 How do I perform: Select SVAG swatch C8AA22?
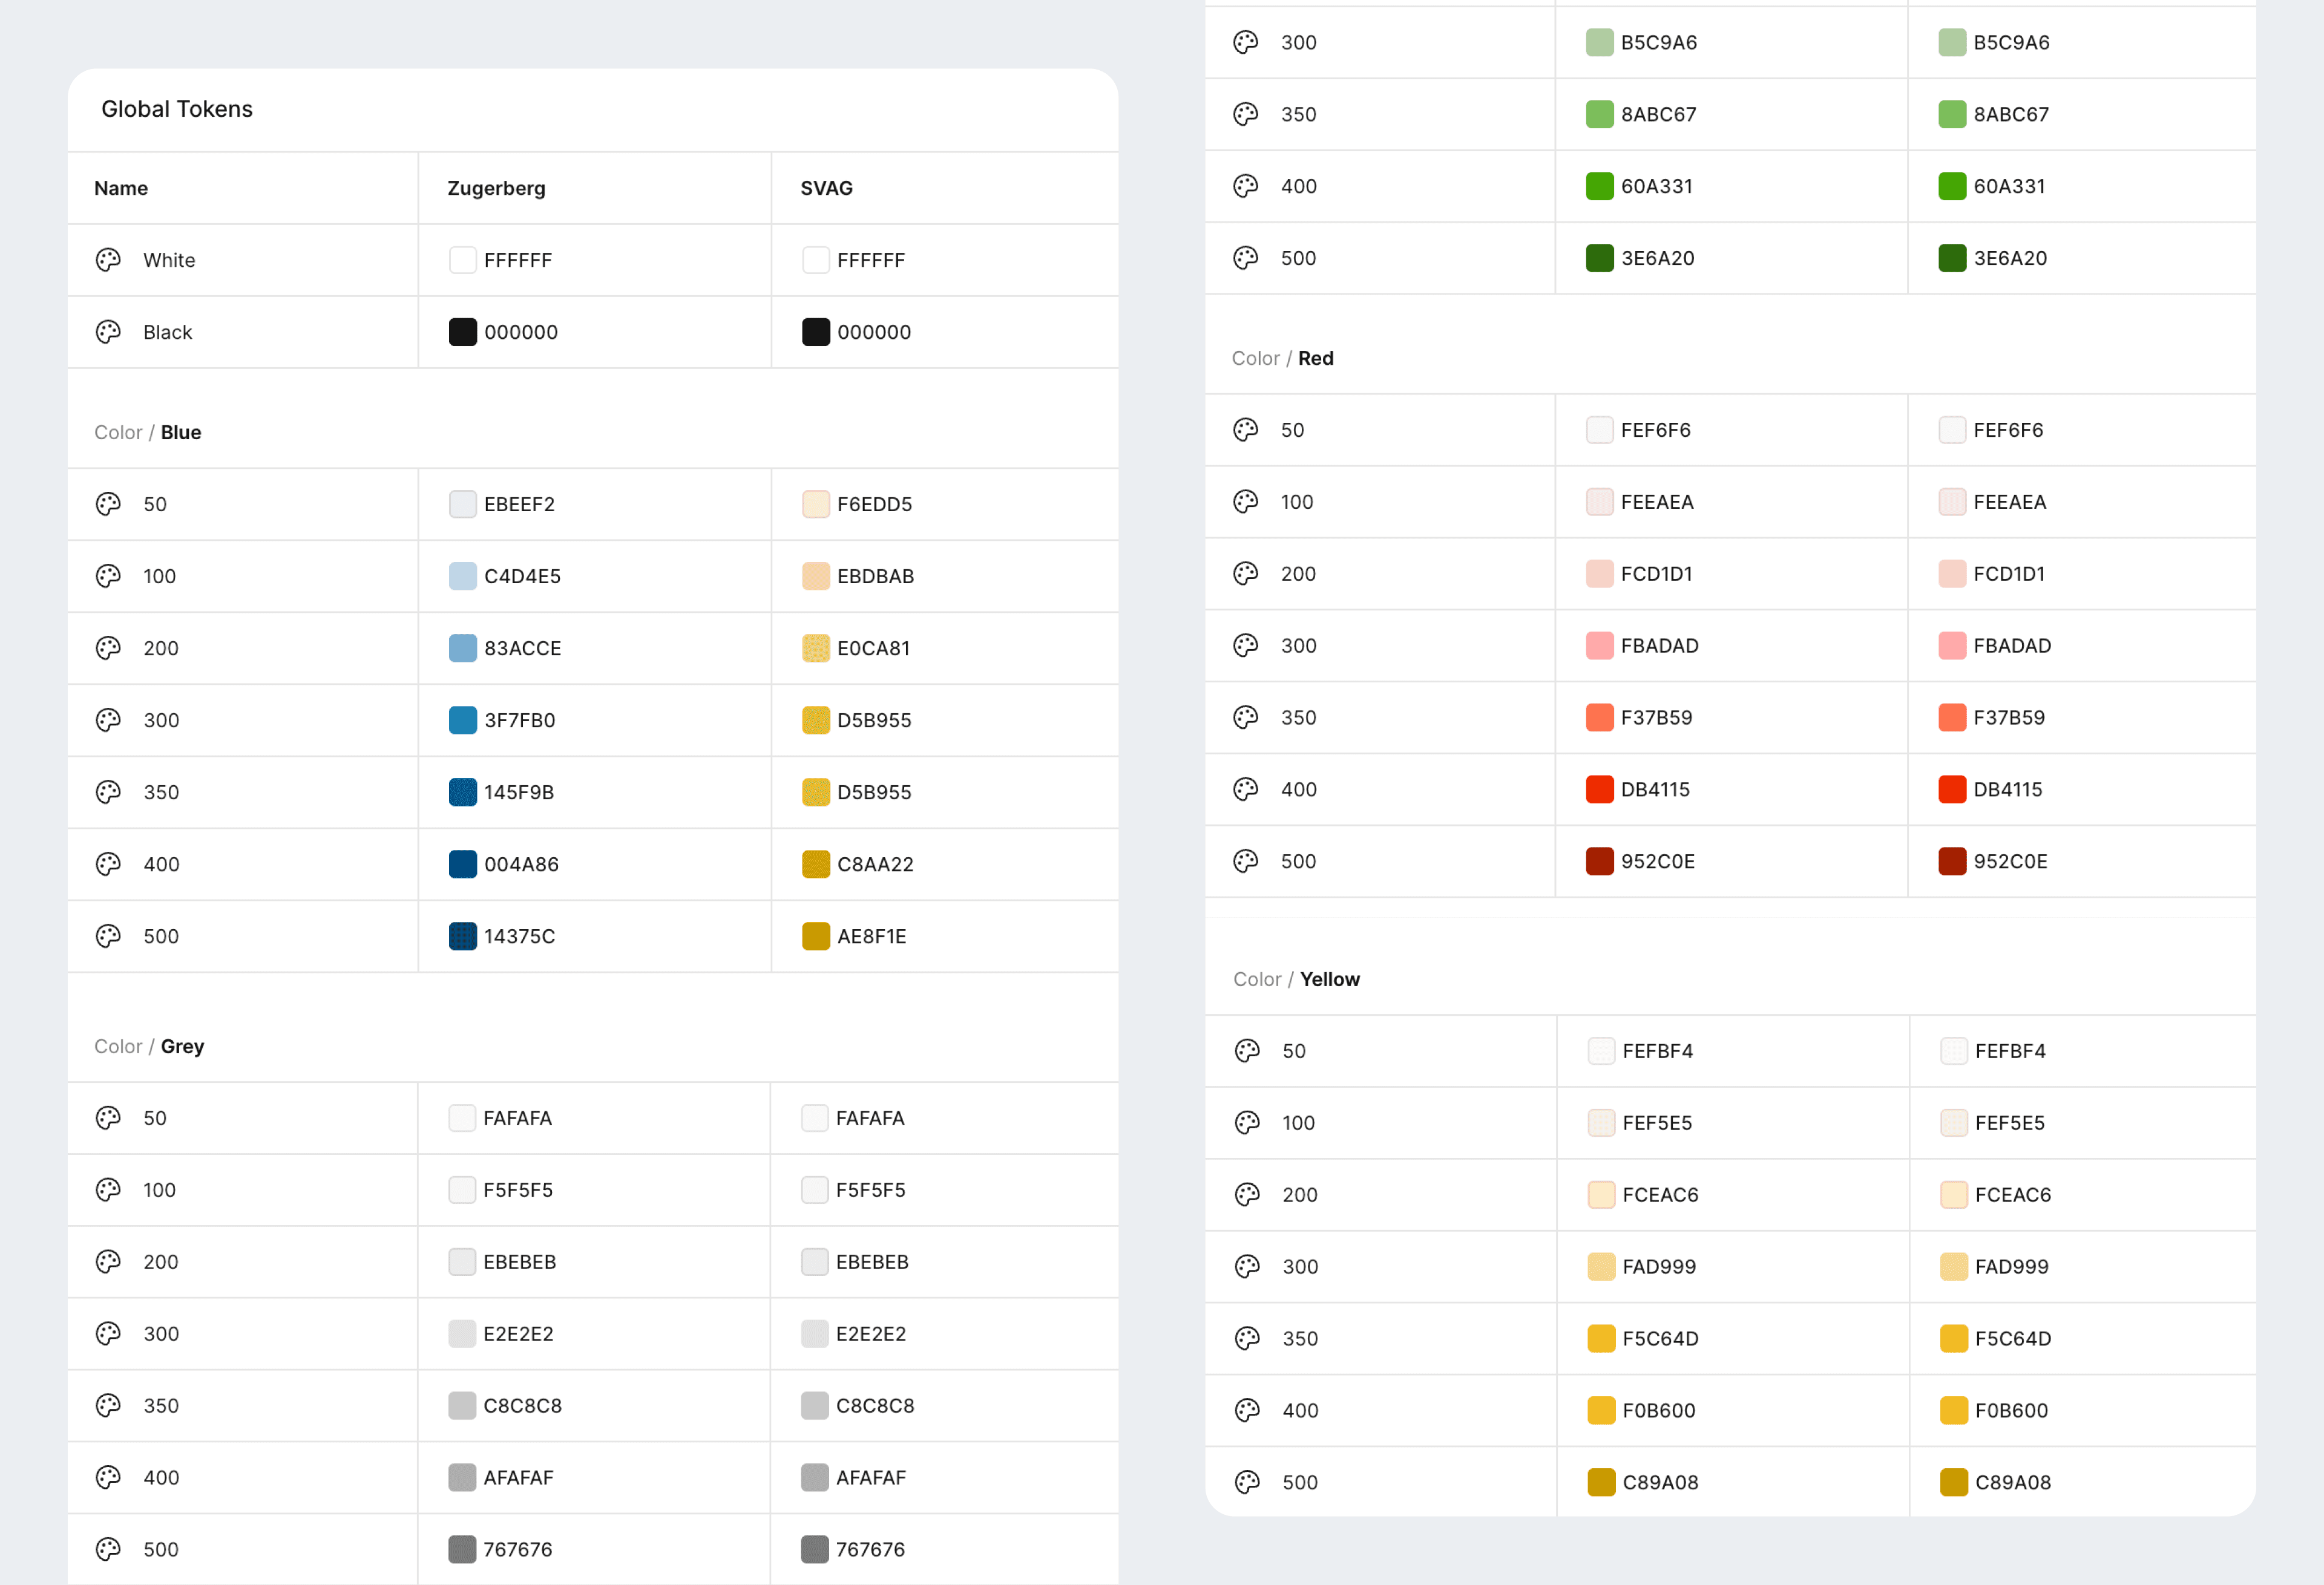click(x=815, y=864)
